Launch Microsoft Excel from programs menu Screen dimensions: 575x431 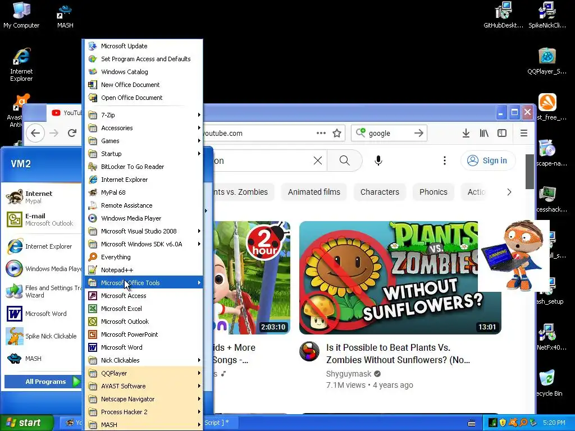[x=144, y=309]
